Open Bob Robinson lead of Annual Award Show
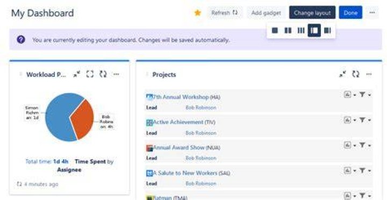Viewport: 387px width, 200px height. 201,158
